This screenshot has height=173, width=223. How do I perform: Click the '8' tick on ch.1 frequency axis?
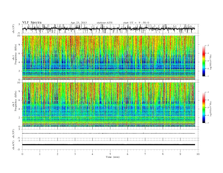click(20, 45)
